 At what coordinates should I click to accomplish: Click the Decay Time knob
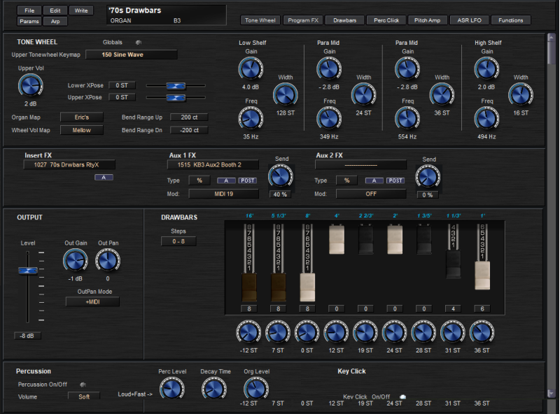tap(215, 388)
